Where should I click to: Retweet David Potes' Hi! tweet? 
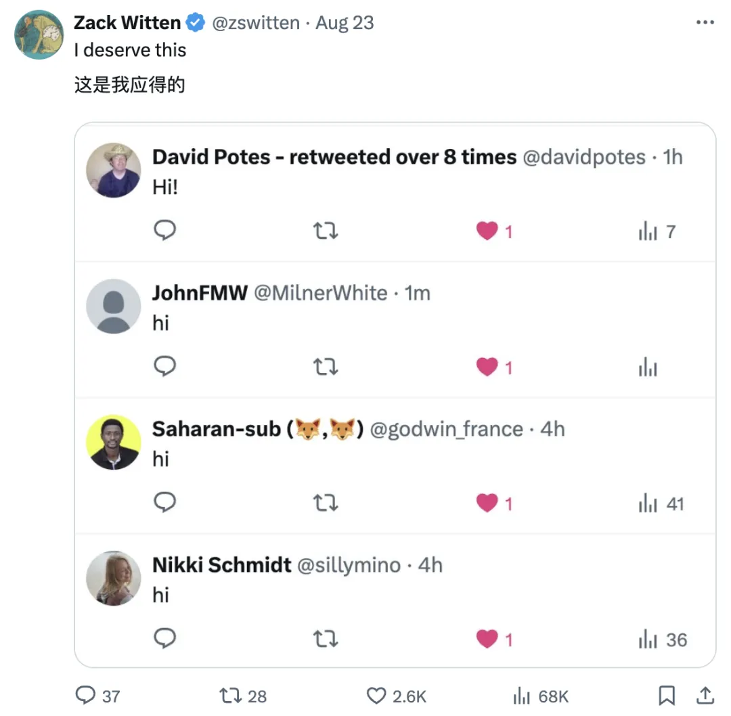click(326, 231)
